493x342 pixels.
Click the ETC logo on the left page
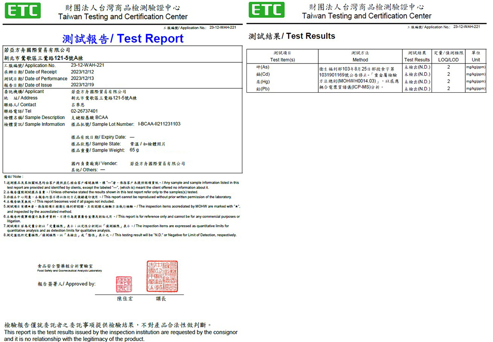(23, 11)
